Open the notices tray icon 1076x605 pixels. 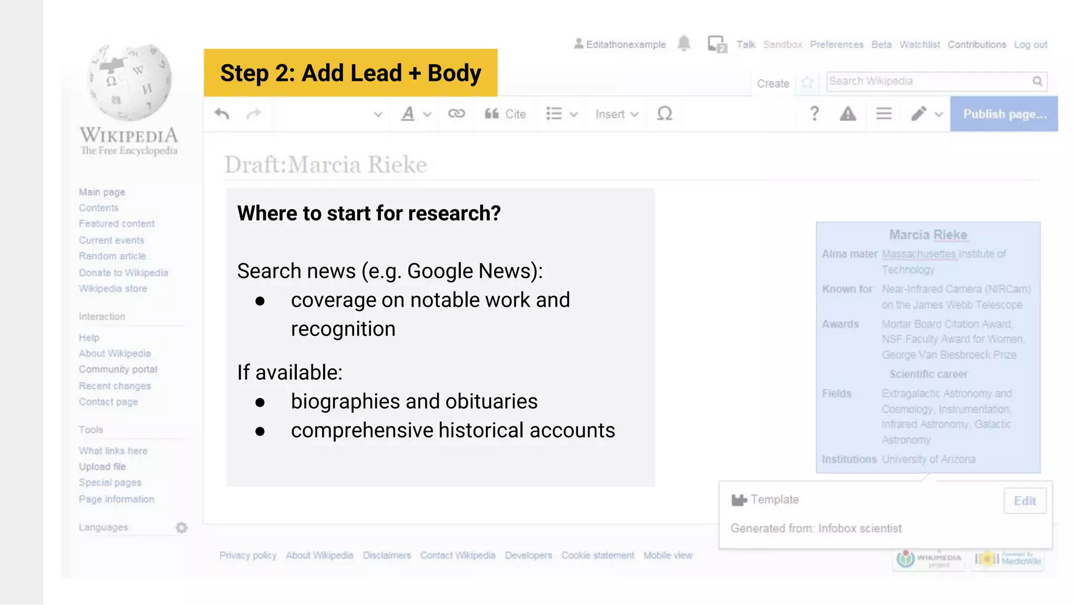click(717, 44)
